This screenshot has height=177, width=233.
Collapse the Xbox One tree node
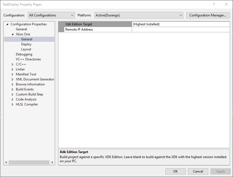click(x=13, y=34)
